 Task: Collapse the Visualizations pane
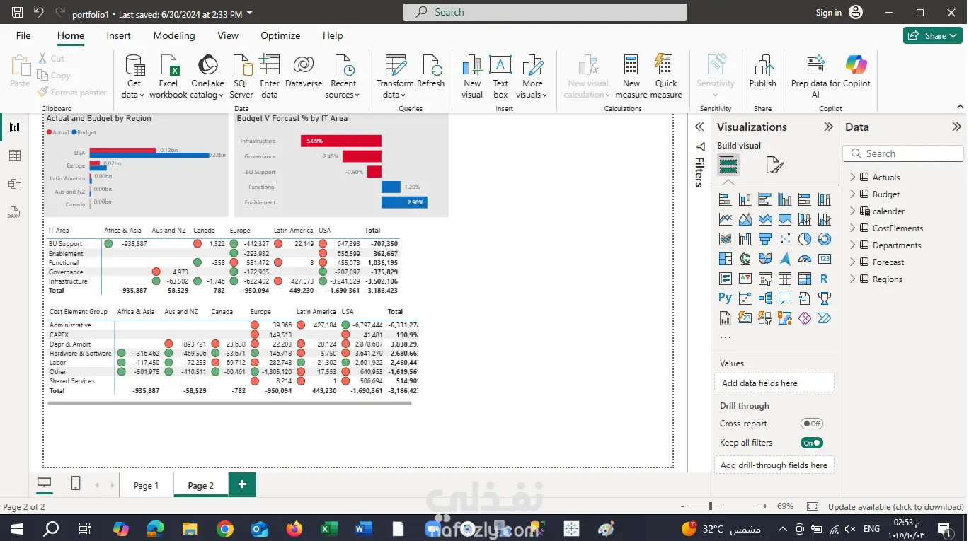828,127
